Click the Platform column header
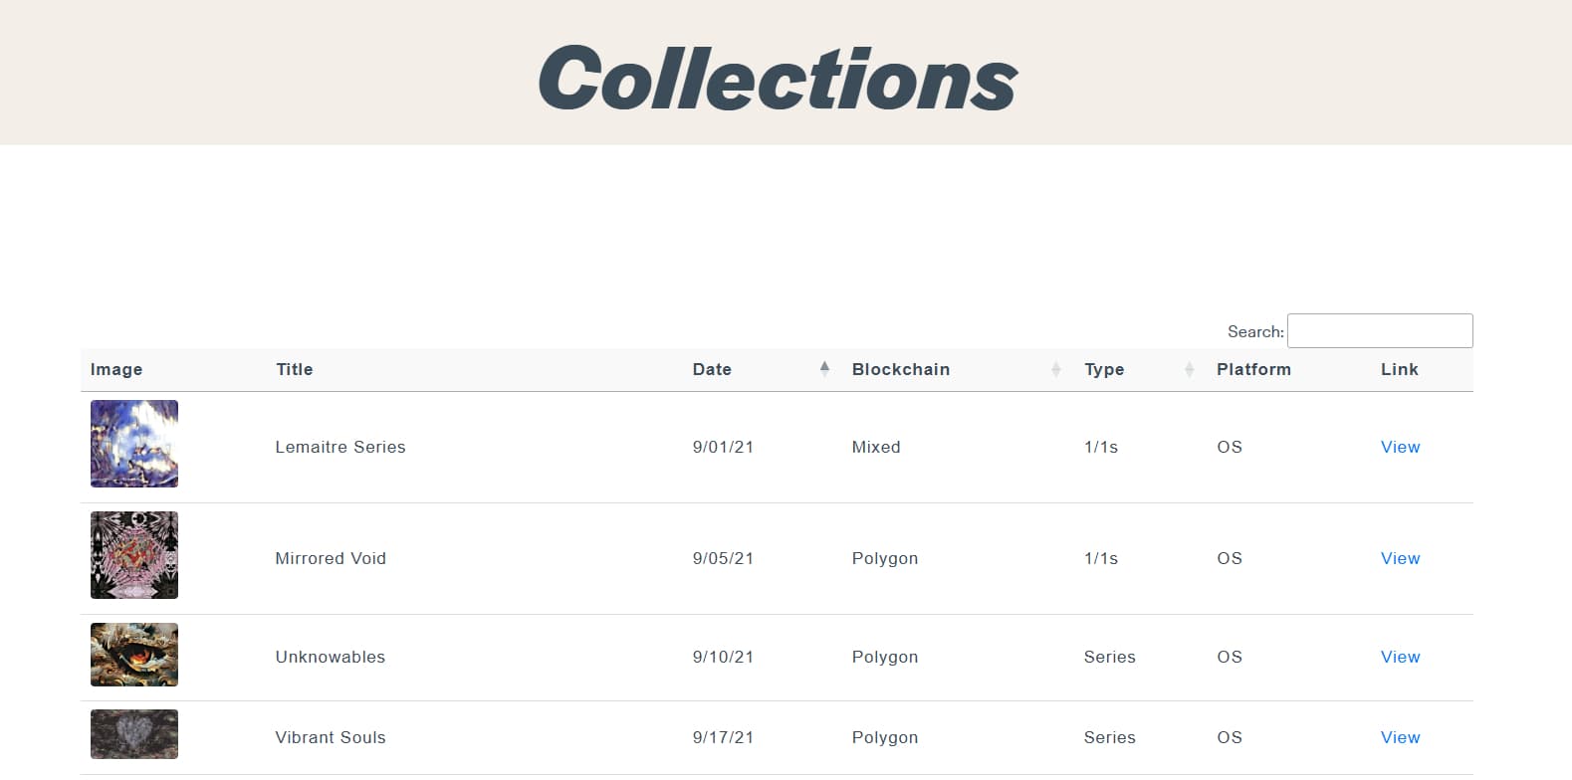Viewport: 1572px width, 780px height. [1253, 369]
